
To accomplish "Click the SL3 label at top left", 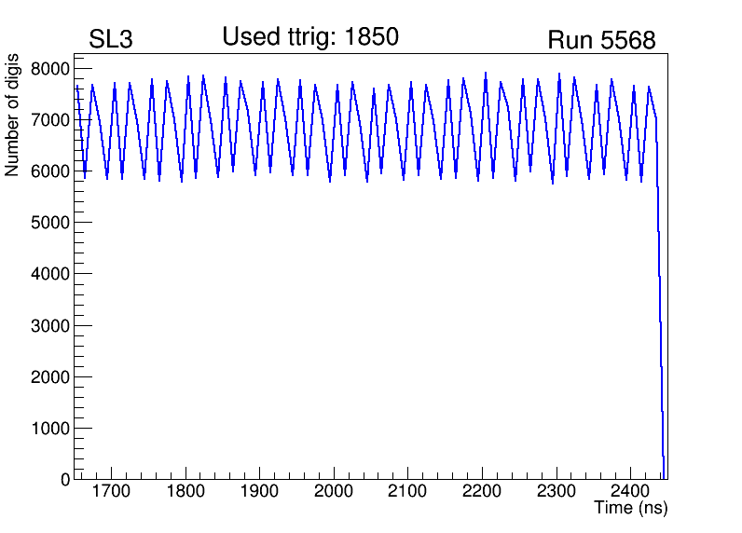I will 111,40.
